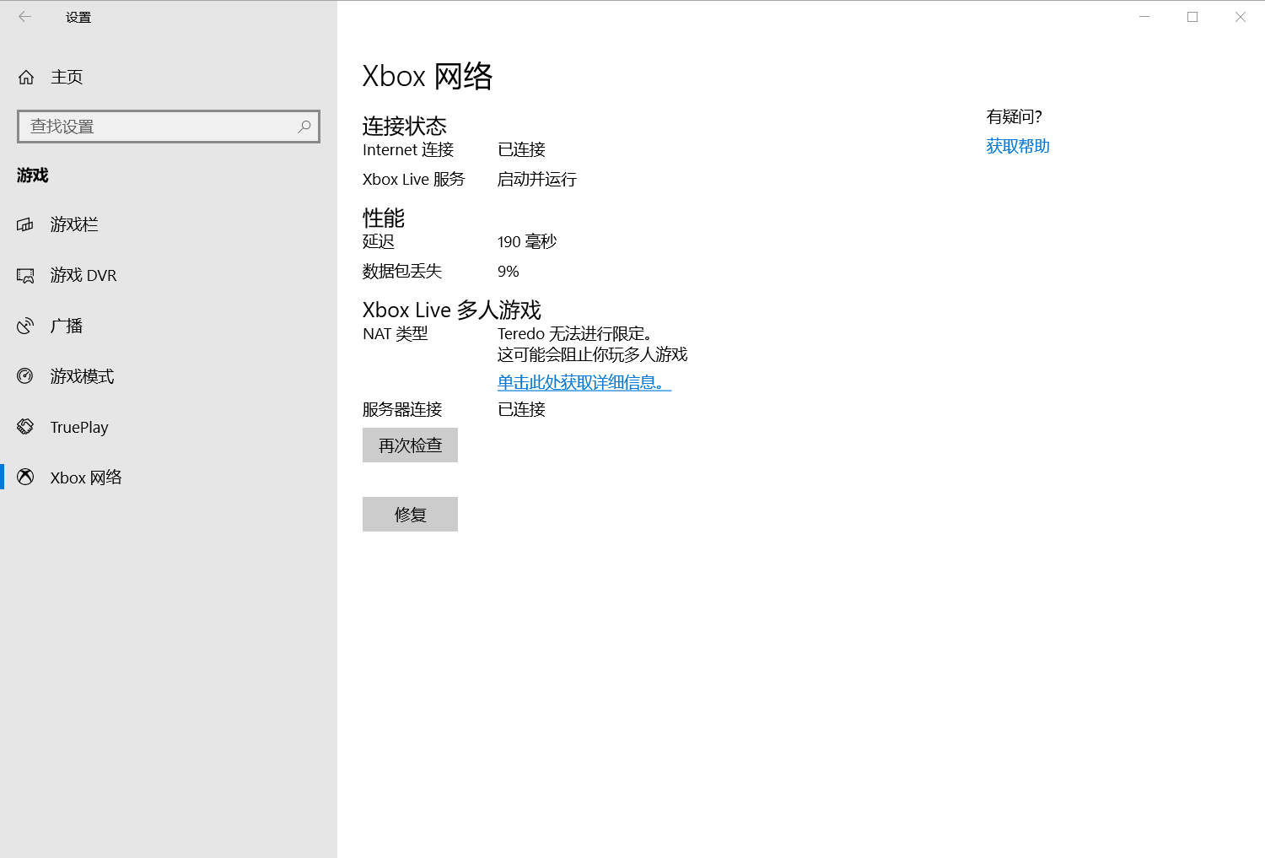Image resolution: width=1265 pixels, height=858 pixels.
Task: Click the Xbox 网络 page heading
Action: coord(428,76)
